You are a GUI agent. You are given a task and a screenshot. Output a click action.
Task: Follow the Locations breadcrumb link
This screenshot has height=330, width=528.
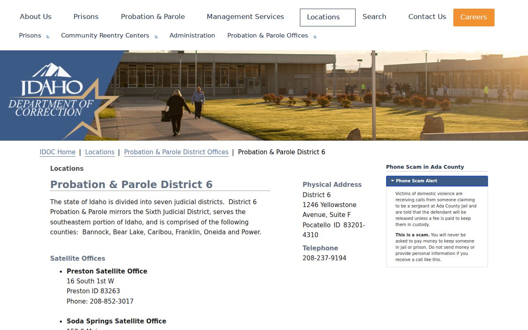pyautogui.click(x=100, y=152)
